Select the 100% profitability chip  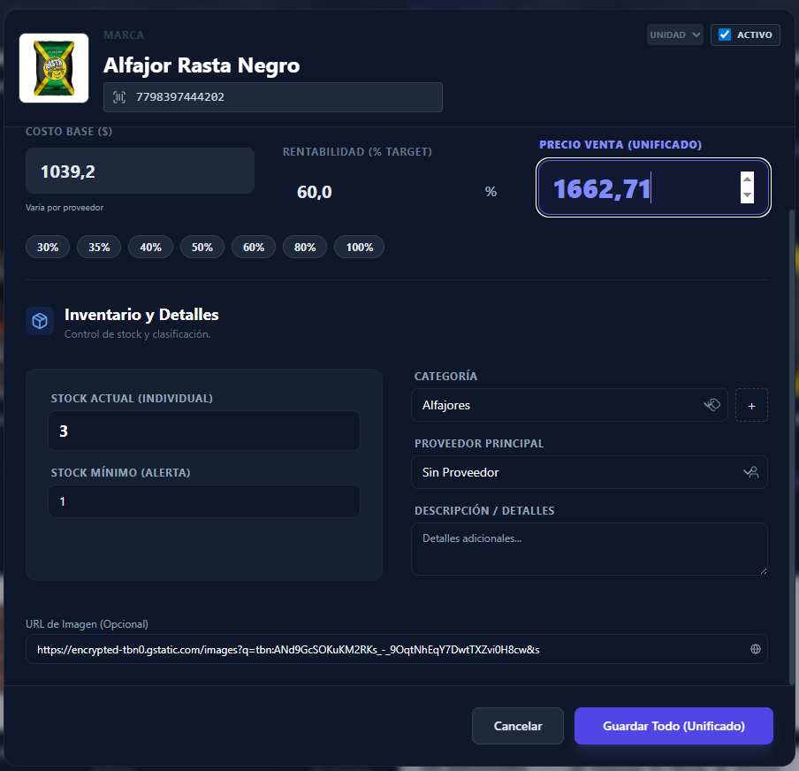pyautogui.click(x=359, y=247)
